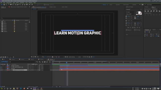This screenshot has width=161, height=90.
Task: Apply Faux Bold text style
Action: [128, 28]
